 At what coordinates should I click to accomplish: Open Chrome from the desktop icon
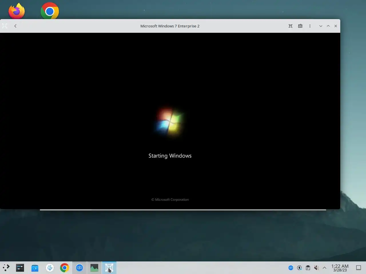(50, 11)
